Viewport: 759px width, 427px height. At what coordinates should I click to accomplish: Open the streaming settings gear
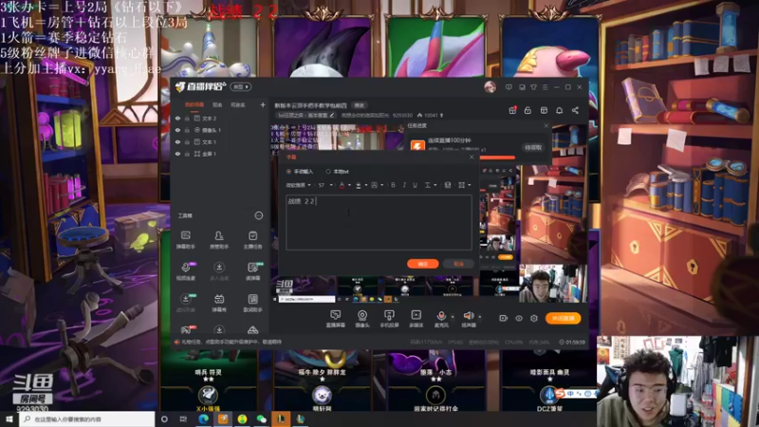click(x=534, y=318)
